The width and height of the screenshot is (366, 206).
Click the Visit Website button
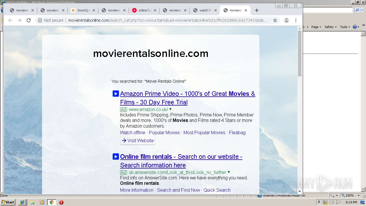(138, 140)
